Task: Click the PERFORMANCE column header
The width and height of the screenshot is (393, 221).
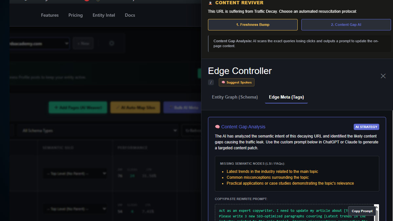Action: point(133,148)
